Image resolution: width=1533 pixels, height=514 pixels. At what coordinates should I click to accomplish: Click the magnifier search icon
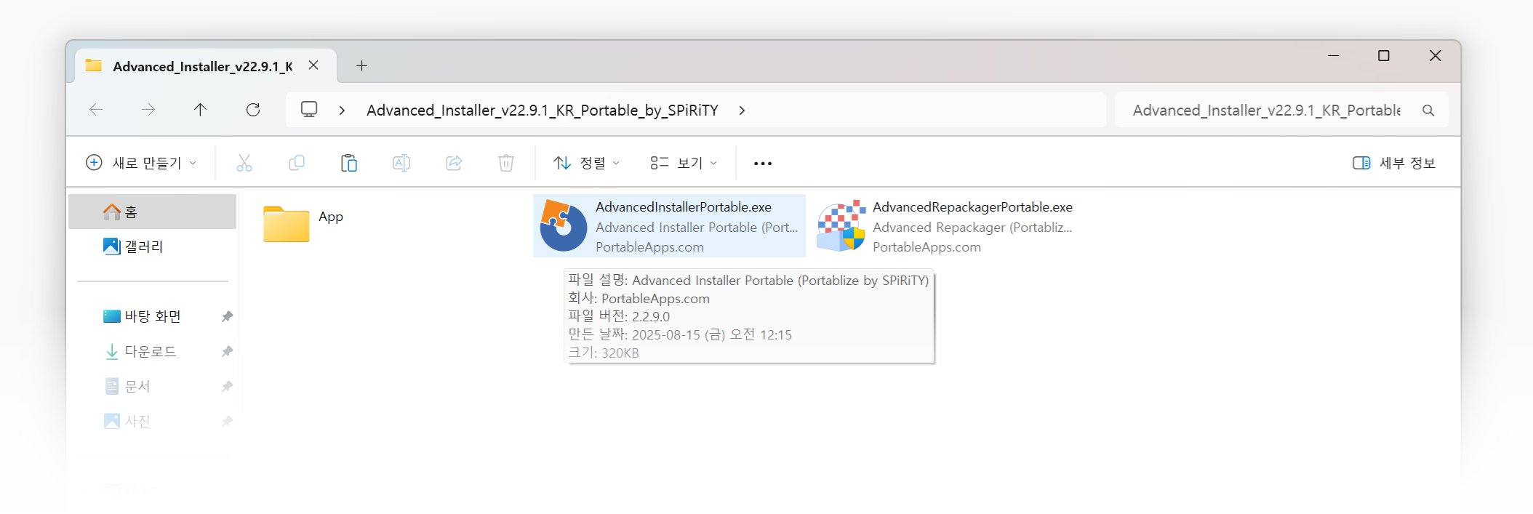click(1428, 111)
